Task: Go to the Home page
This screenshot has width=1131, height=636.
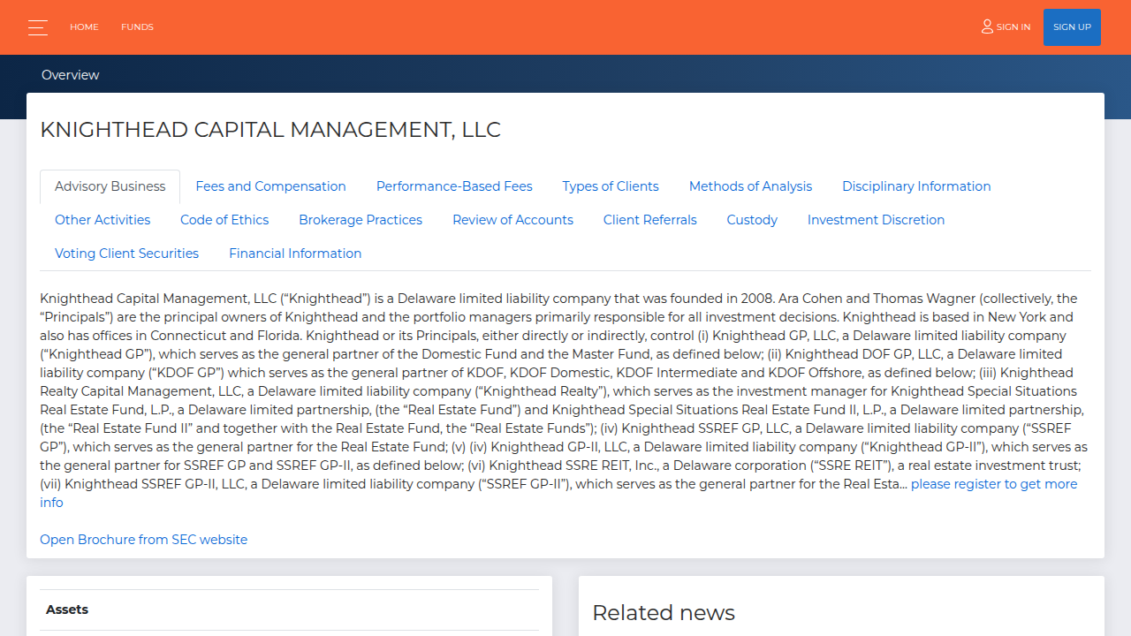Action: click(84, 27)
